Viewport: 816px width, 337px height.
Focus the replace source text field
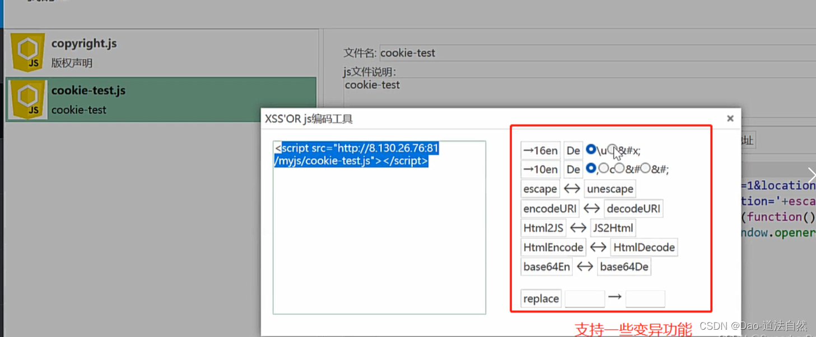pyautogui.click(x=585, y=299)
